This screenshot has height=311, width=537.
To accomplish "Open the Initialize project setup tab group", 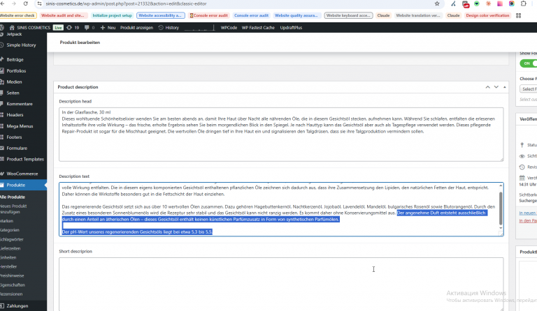I will 112,15.
